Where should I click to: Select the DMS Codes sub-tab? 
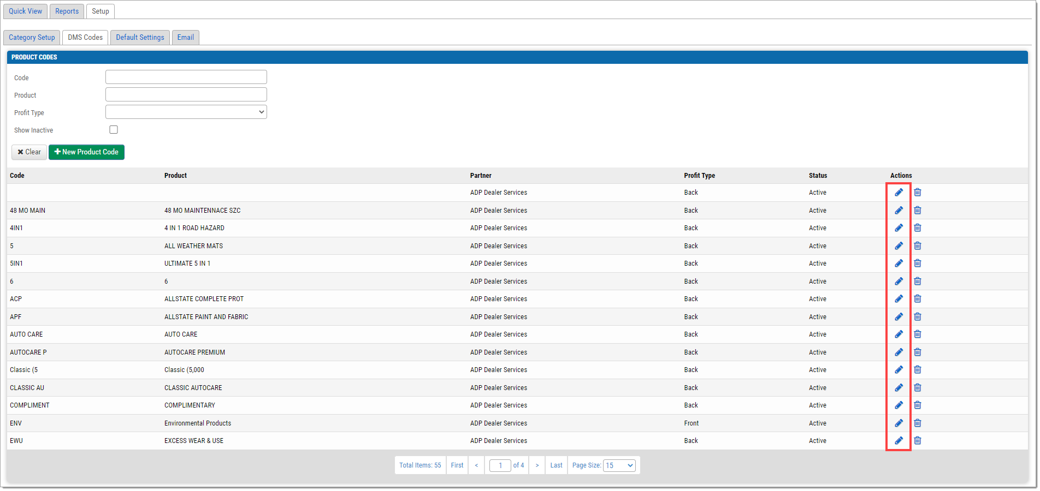(x=85, y=37)
